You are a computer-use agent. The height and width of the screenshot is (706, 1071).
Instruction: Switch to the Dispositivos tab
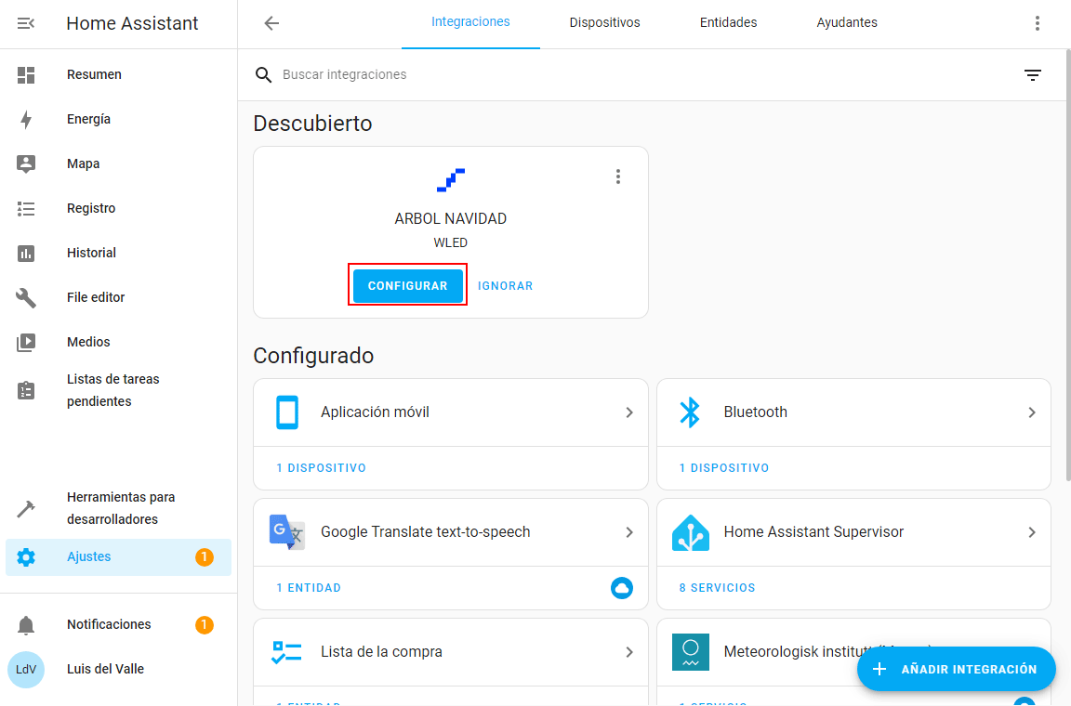(x=604, y=22)
